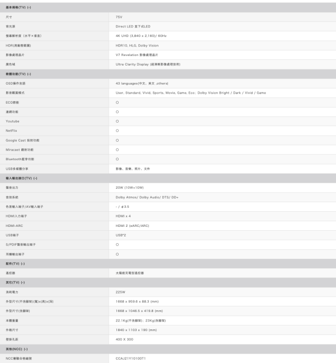Click the circle mark for Miracast
Image resolution: width=336 pixels, height=363 pixels.
pos(117,150)
